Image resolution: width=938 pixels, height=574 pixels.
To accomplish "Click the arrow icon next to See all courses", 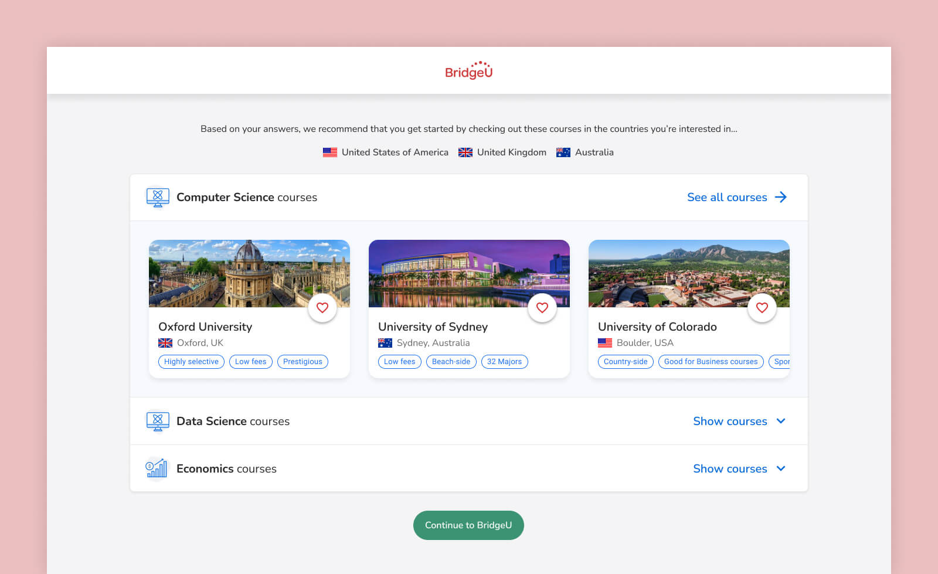I will (781, 197).
